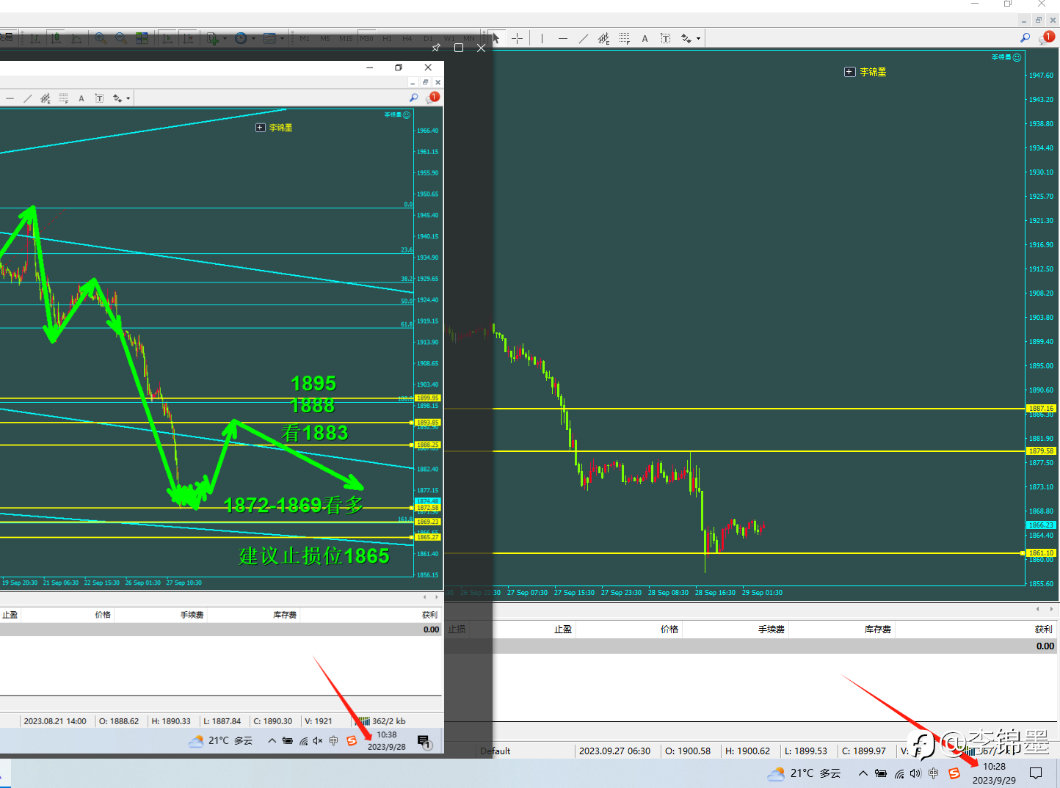Select the D1 timeframe
The height and width of the screenshot is (788, 1060).
pyautogui.click(x=428, y=38)
